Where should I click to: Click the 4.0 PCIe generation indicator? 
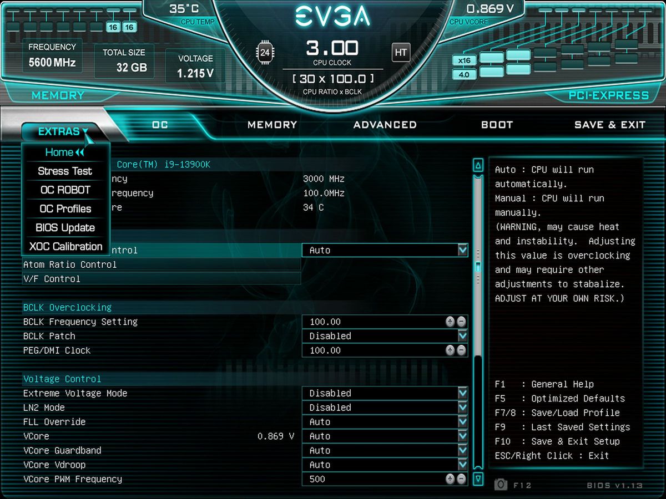[465, 74]
